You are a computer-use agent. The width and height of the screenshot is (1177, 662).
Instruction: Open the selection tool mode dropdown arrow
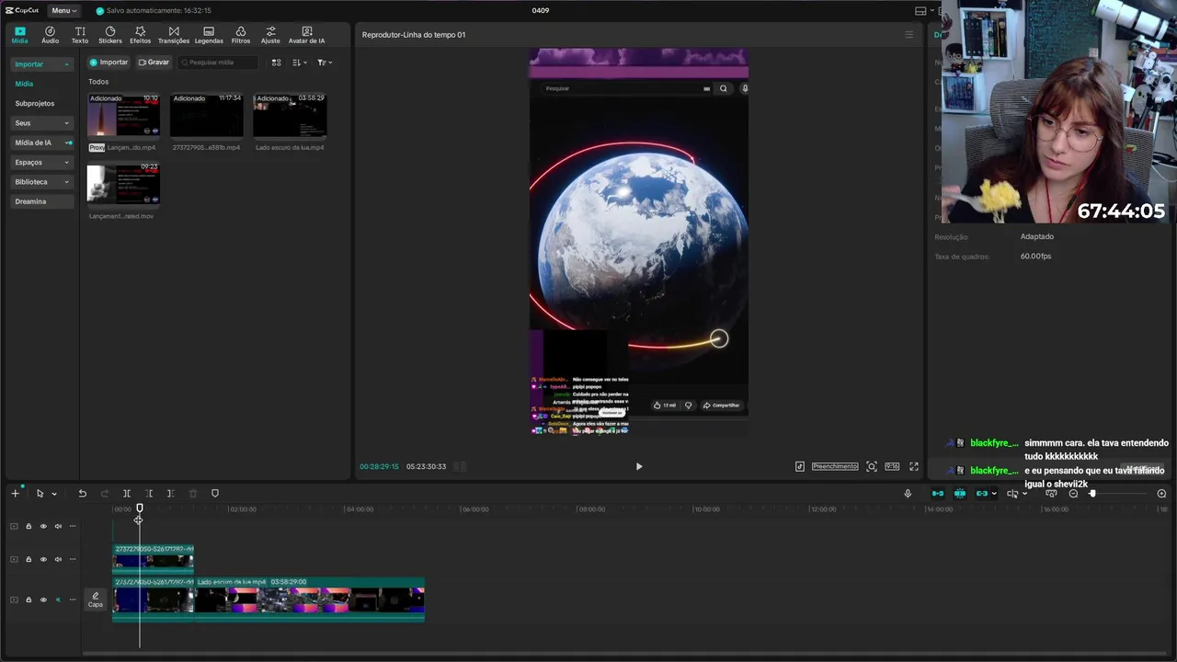coord(54,494)
